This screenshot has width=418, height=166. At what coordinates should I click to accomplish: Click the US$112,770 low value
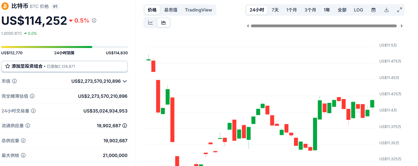12,53
